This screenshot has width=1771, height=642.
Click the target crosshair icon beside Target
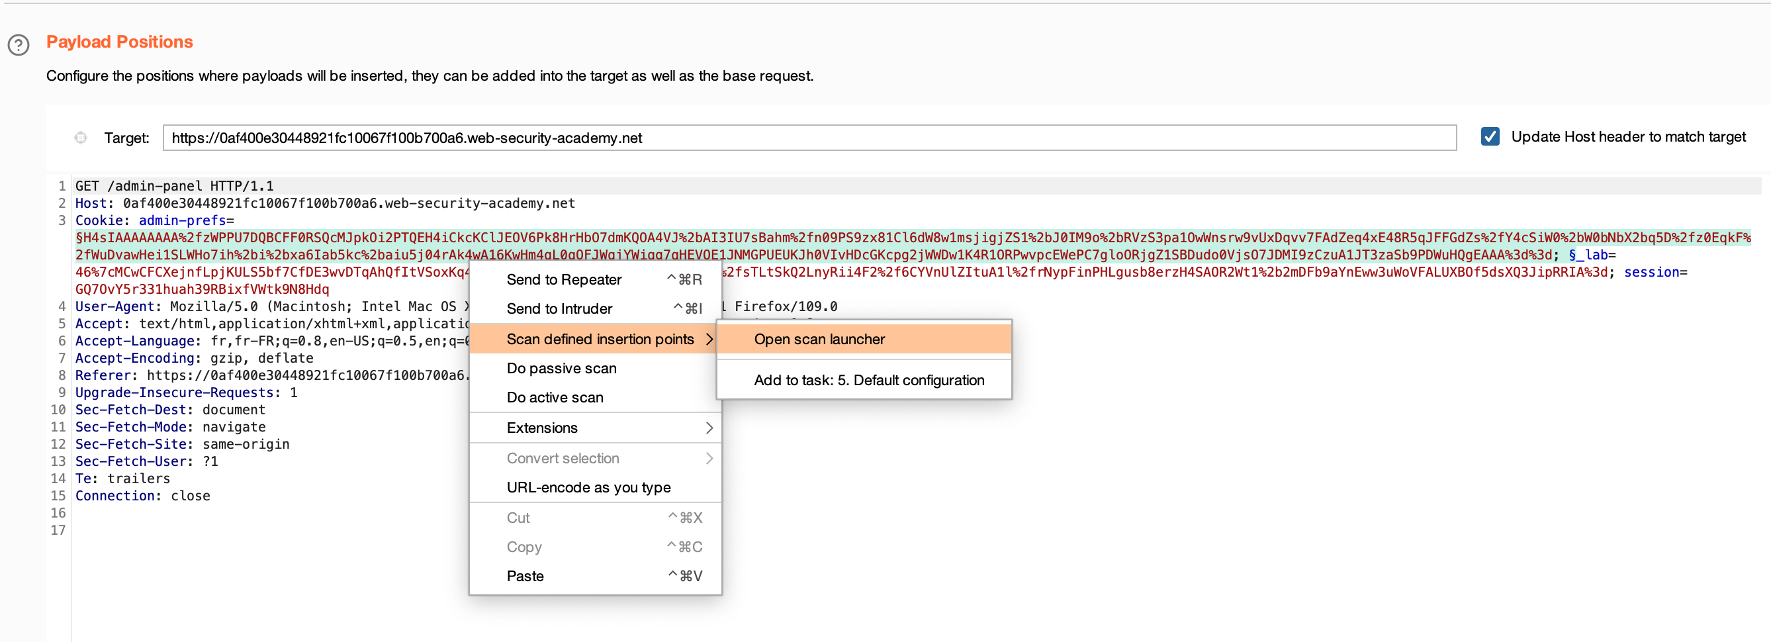[x=81, y=138]
